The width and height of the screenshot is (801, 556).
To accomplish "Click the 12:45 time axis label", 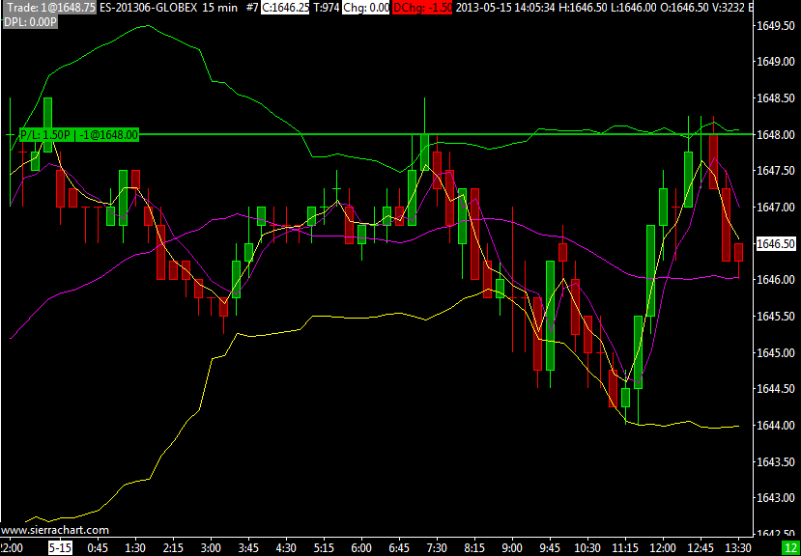I will pyautogui.click(x=701, y=547).
